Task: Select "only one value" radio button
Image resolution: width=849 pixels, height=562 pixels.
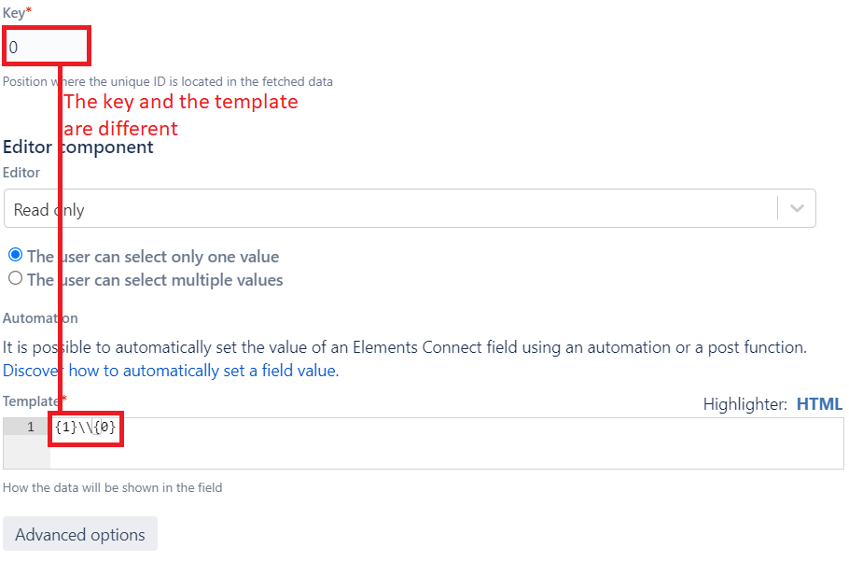Action: point(15,256)
